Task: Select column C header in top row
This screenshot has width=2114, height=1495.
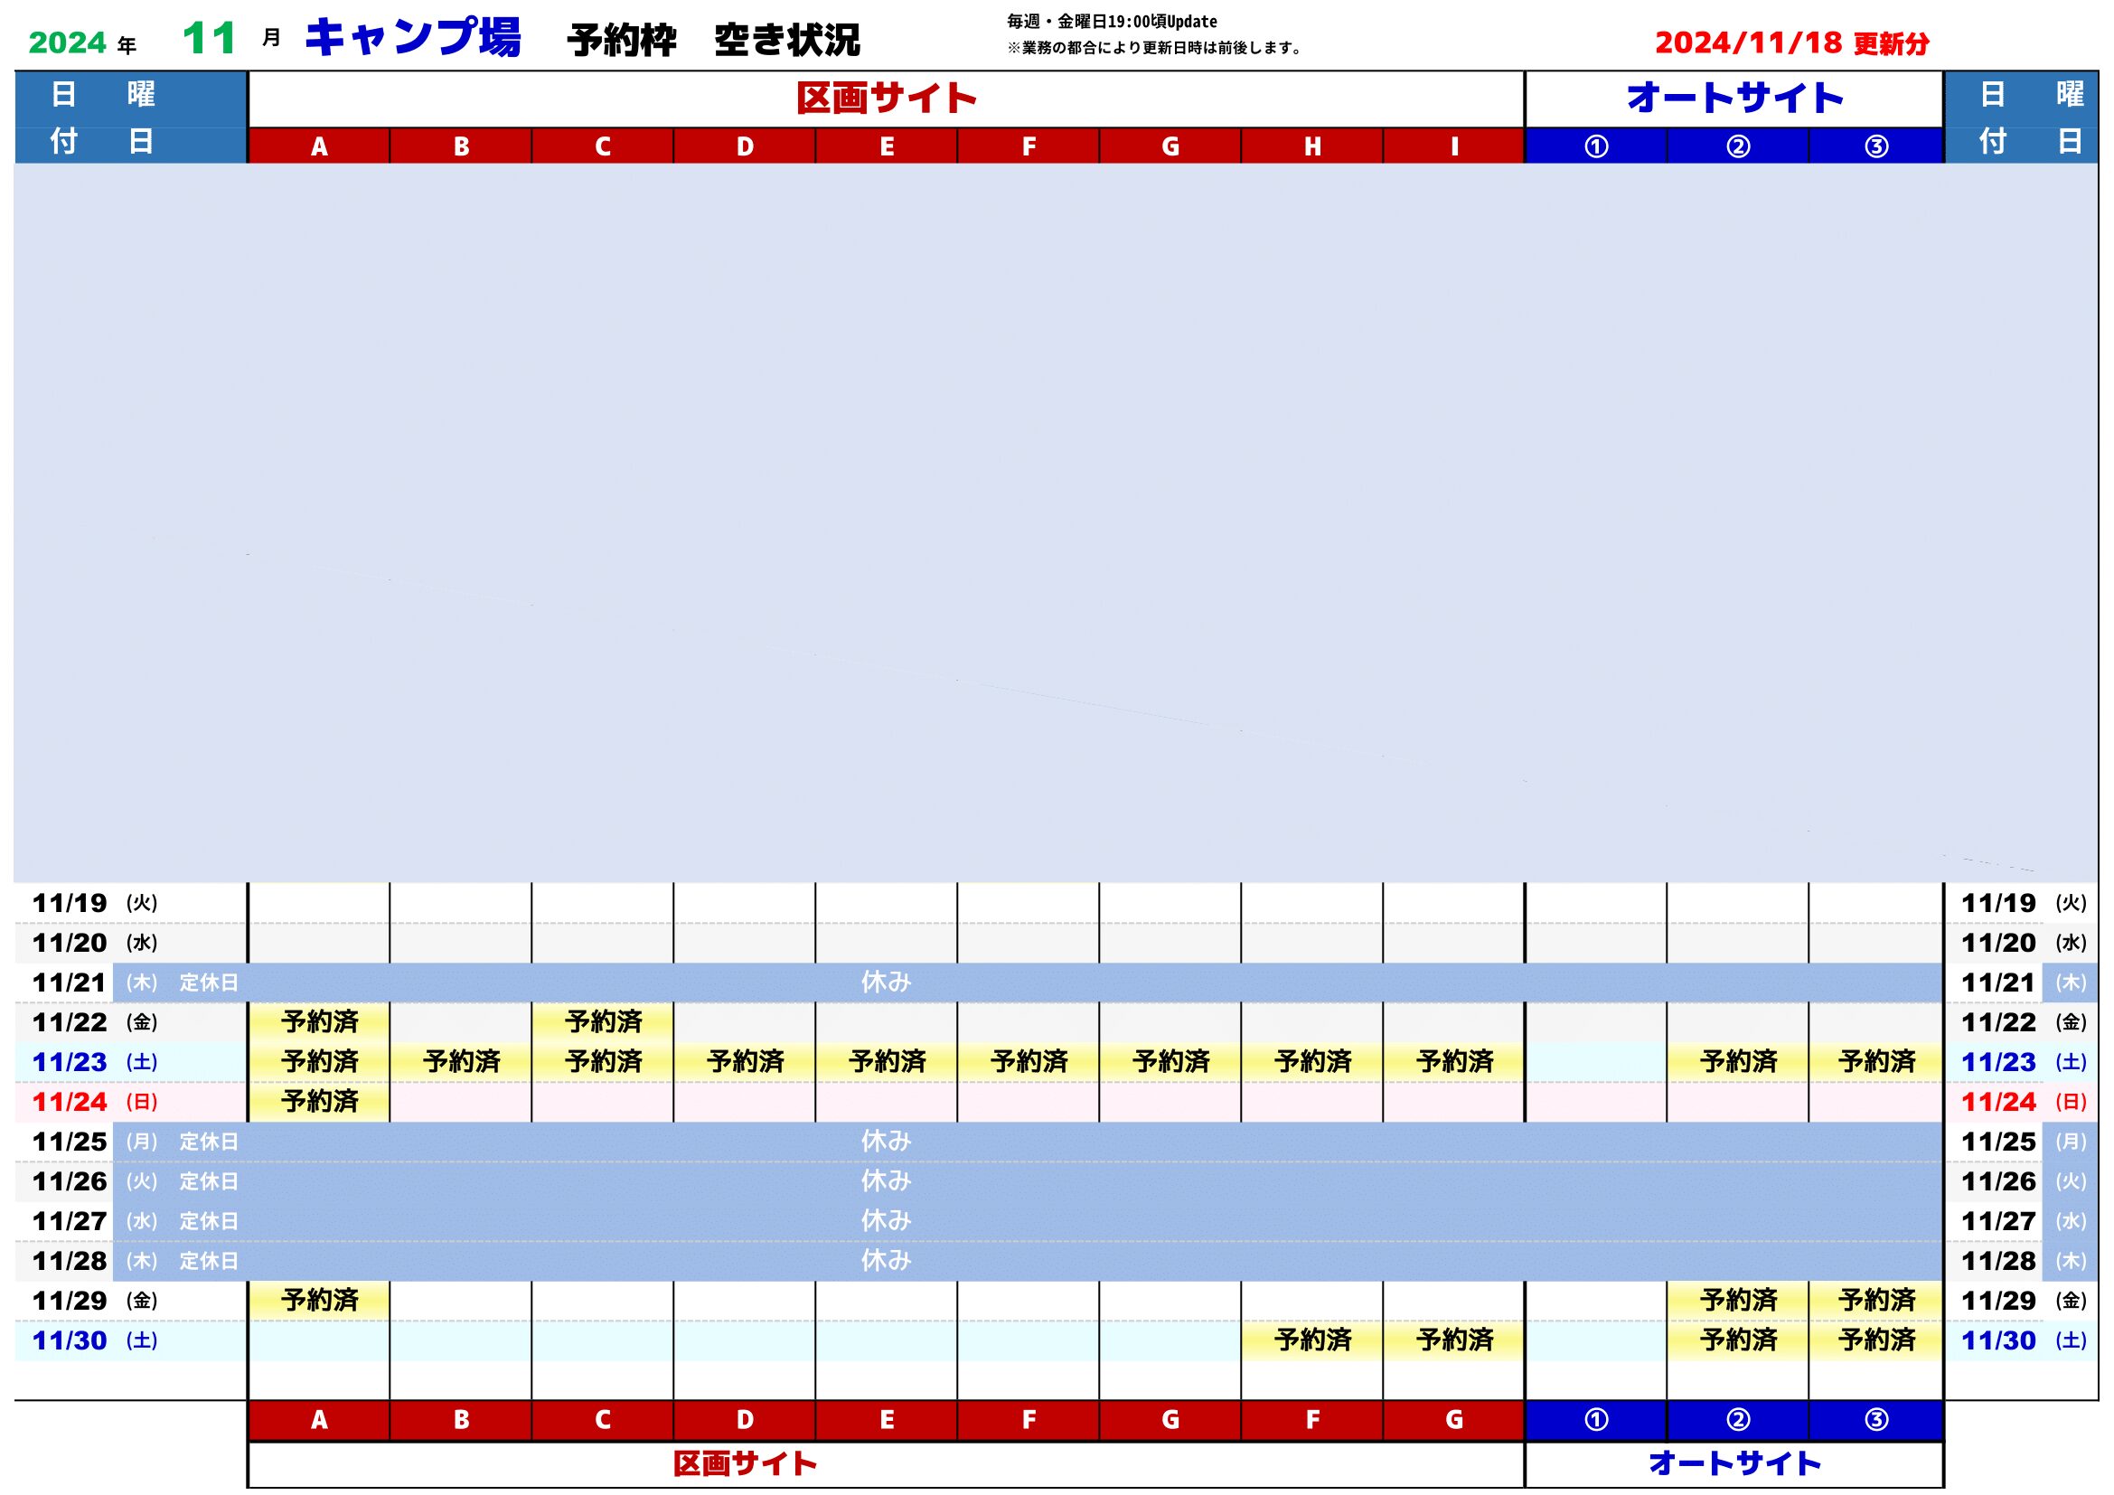Action: click(603, 146)
